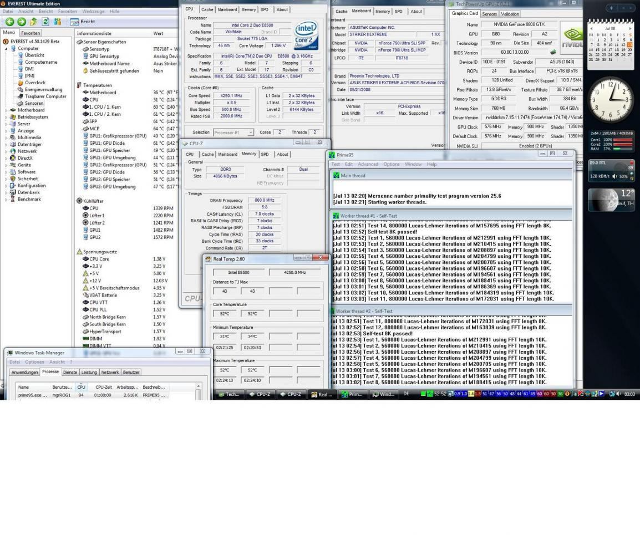This screenshot has width=640, height=535.
Task: Open the Advanced menu in Prime95
Action: [368, 164]
